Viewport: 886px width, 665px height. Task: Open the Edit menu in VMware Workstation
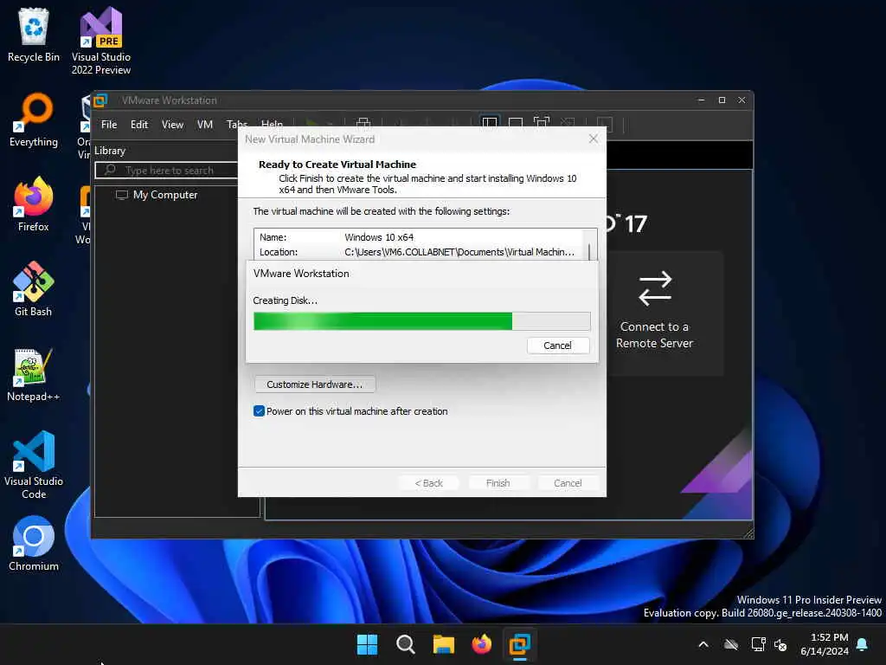click(x=139, y=125)
